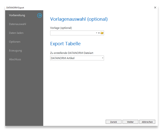This screenshot has width=163, height=131.
Task: Click the Export Tabelle heading
Action: (x=65, y=44)
